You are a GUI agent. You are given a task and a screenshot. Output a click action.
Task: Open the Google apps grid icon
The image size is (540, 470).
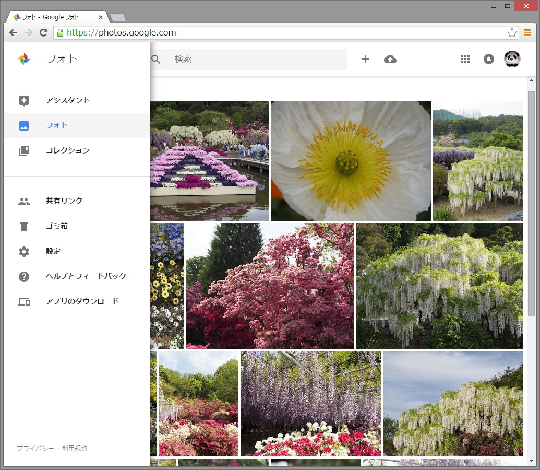(465, 60)
